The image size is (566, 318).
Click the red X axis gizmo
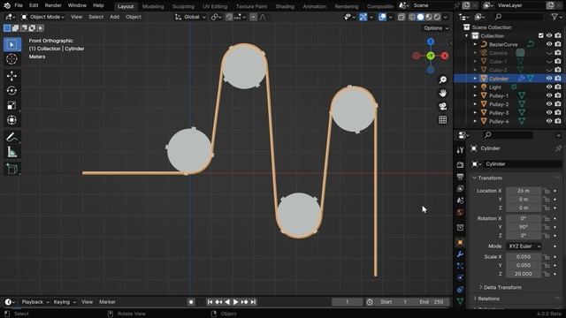[x=445, y=56]
